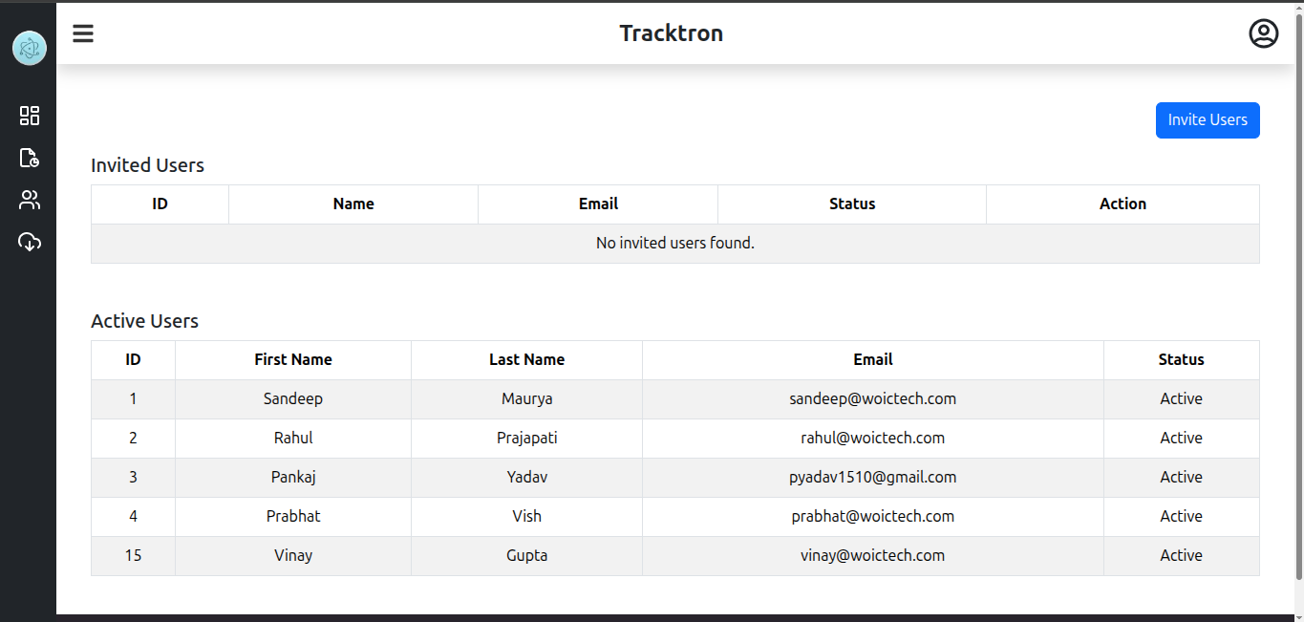Select the Prabhat first name cell
Image resolution: width=1304 pixels, height=622 pixels.
[293, 517]
